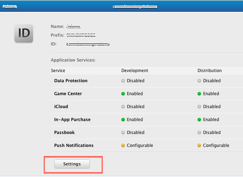
Task: Click the redacted title in blue header
Action: click(135, 7)
